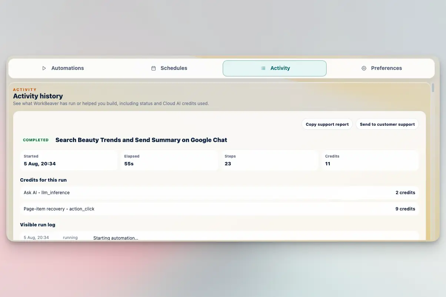This screenshot has height=297, width=446.
Task: Click the 2 credits value
Action: 405,193
